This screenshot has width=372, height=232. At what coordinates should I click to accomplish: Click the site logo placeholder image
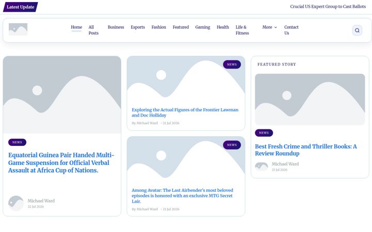(x=18, y=29)
